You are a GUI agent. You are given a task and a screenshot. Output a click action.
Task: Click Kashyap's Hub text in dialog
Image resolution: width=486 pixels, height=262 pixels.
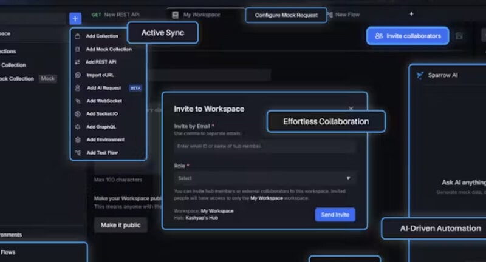pyautogui.click(x=202, y=218)
